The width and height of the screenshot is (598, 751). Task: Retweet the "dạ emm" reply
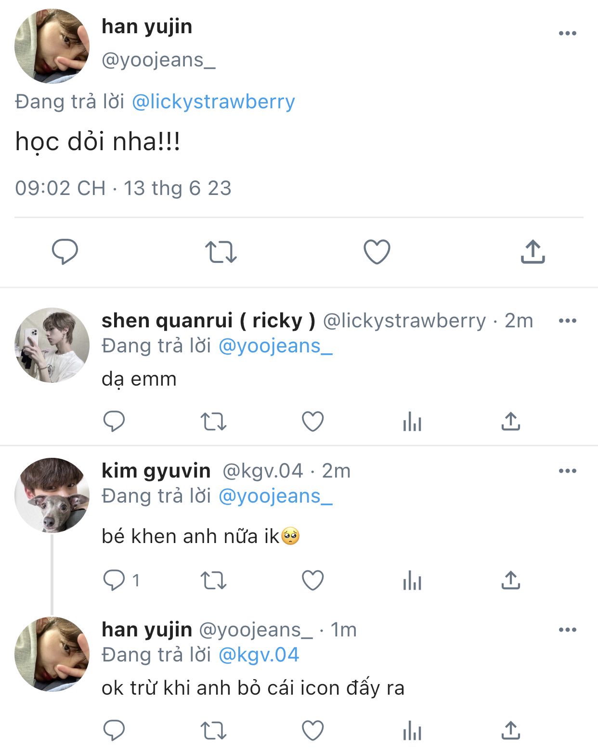(213, 422)
